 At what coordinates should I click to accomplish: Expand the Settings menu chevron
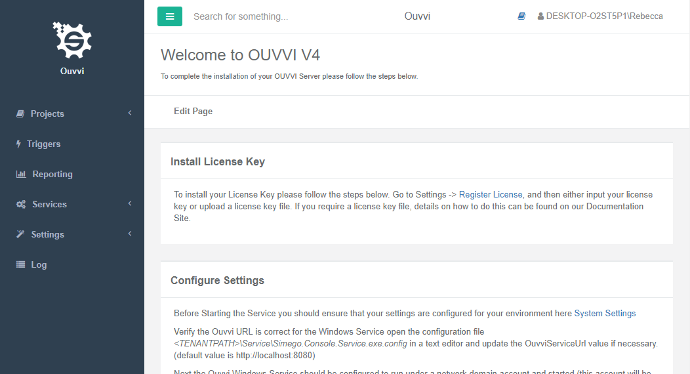pos(130,234)
